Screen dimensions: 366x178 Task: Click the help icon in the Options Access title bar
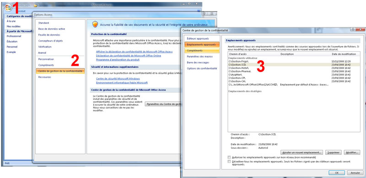[x=204, y=14]
